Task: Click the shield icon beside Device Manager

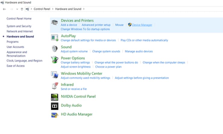Action: 130,25
